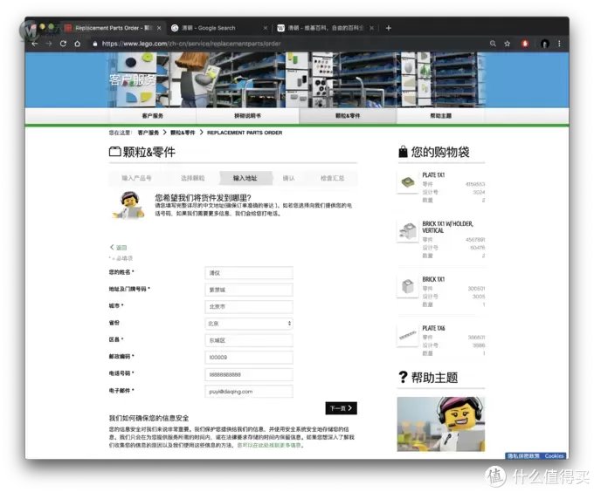
Task: Click the Cookies link at bottom
Action: (x=554, y=456)
